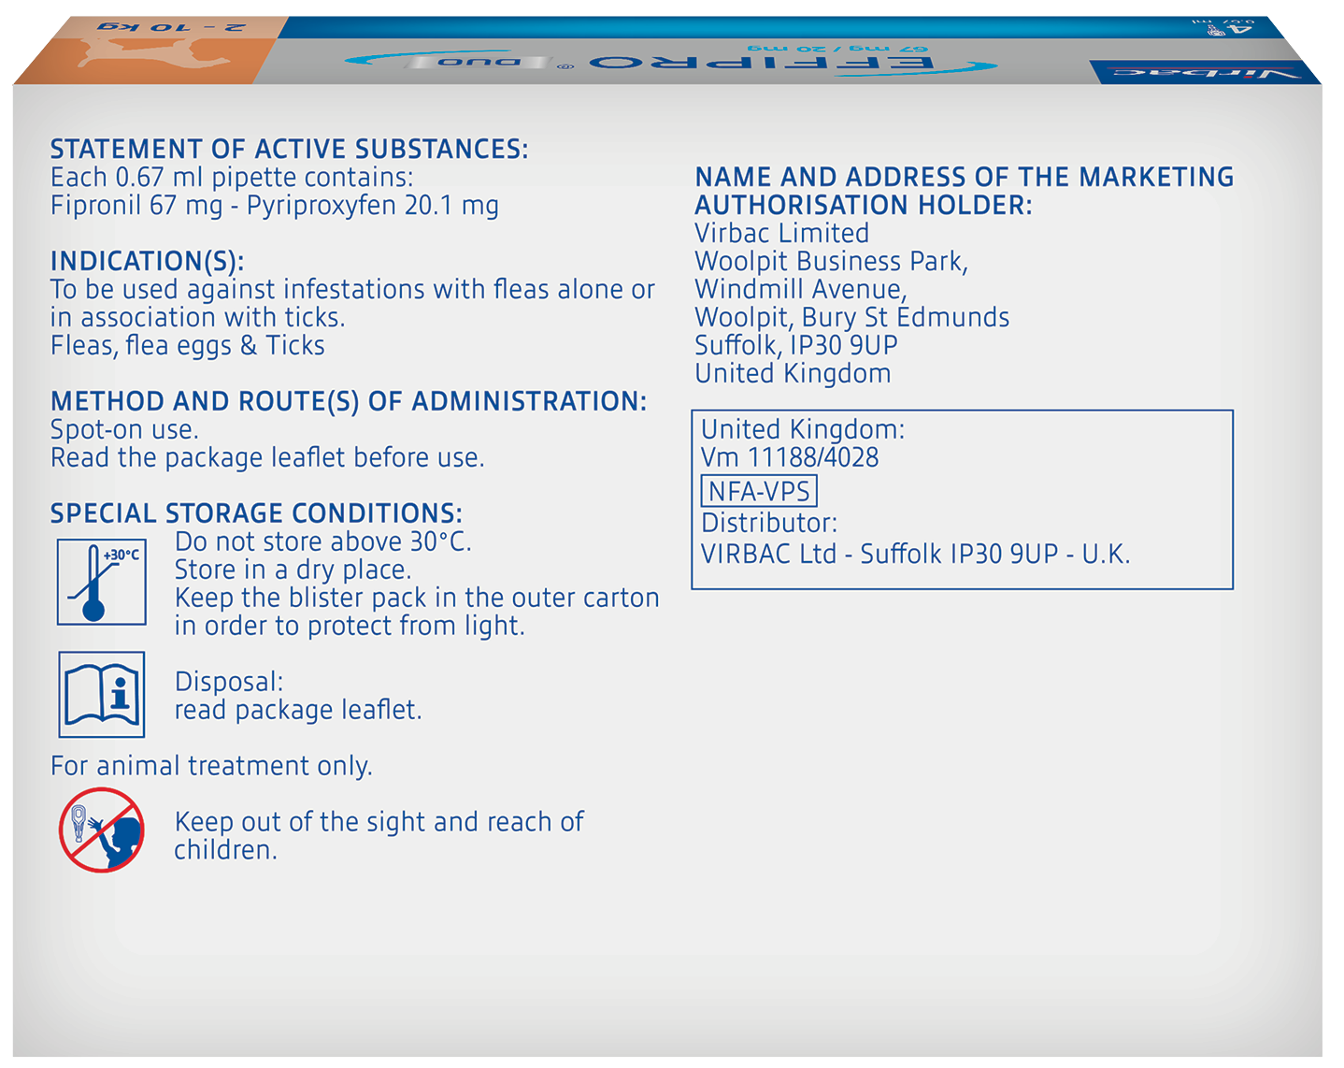Click the 'Distributor:' label in the boxed section
Viewport: 1344px width, 1068px height.
(769, 523)
